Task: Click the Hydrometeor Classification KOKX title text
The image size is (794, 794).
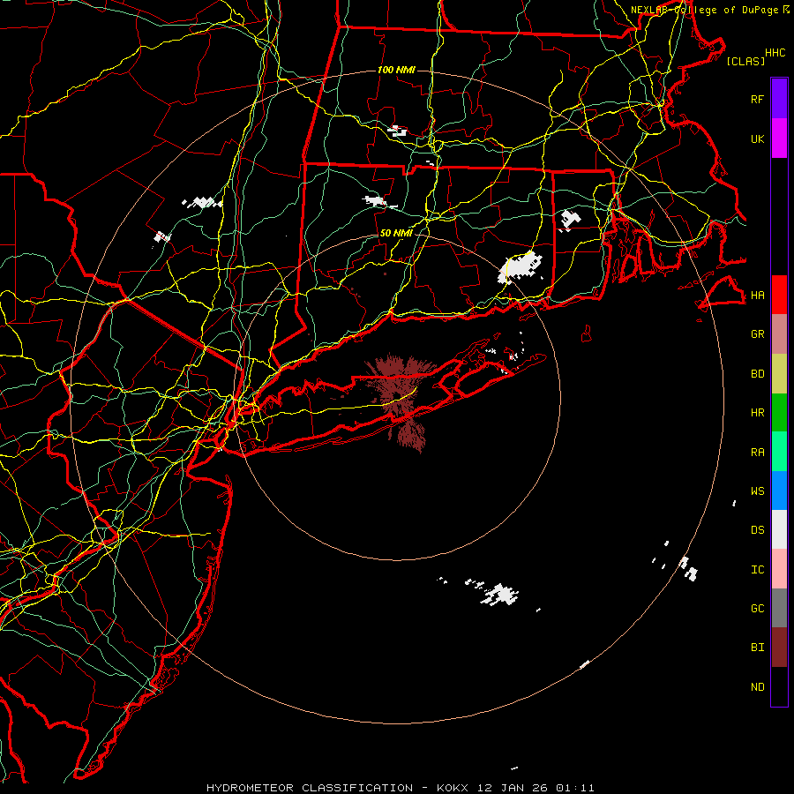Action: [x=400, y=788]
